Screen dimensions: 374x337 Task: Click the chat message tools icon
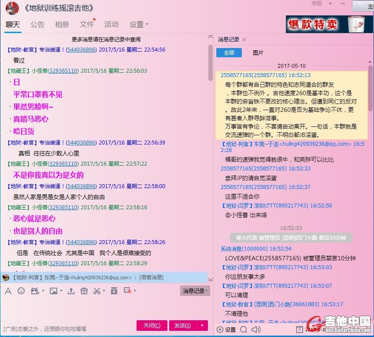[127, 290]
